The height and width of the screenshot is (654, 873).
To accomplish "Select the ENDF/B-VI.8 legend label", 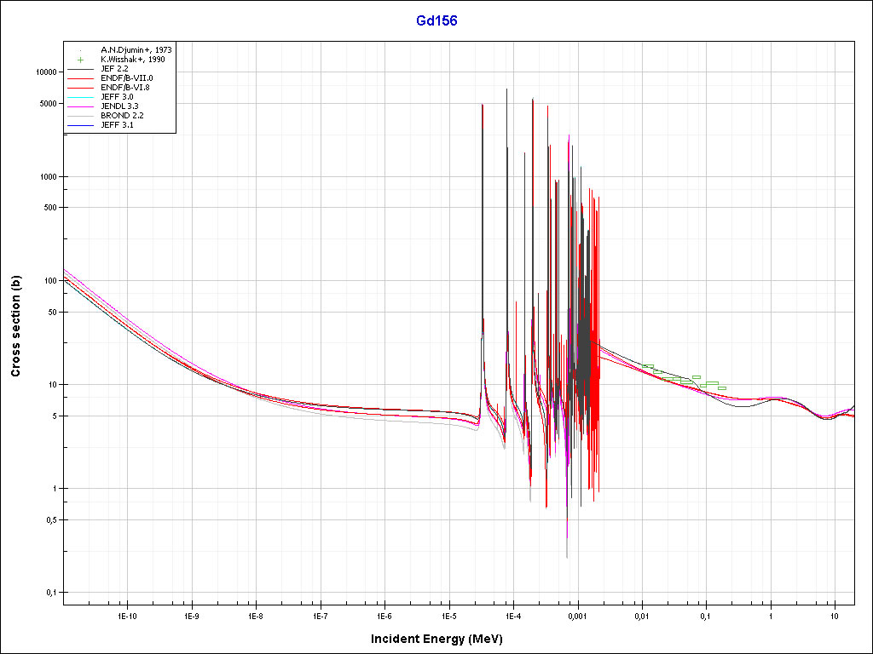I will [124, 87].
